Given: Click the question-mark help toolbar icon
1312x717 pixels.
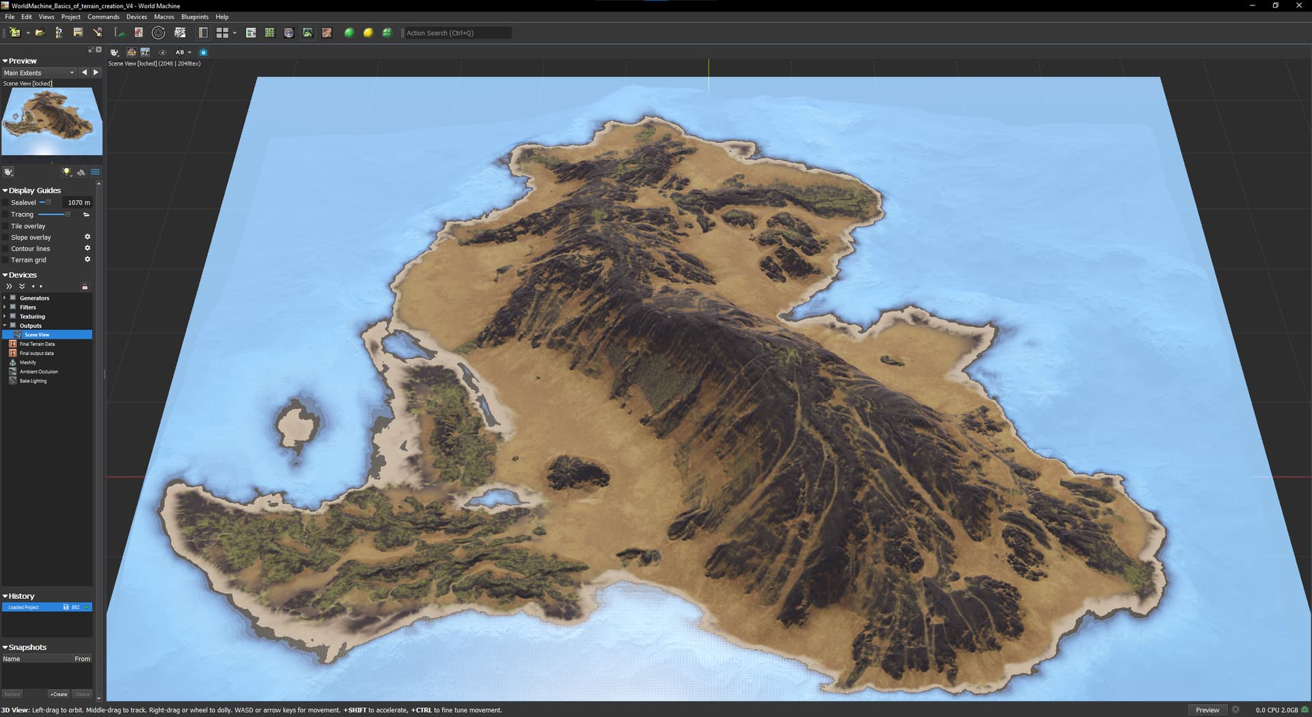Looking at the screenshot, I should [x=59, y=33].
